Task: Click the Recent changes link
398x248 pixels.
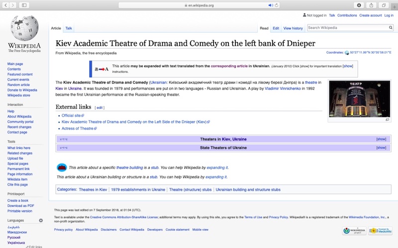Action: [x=19, y=127]
